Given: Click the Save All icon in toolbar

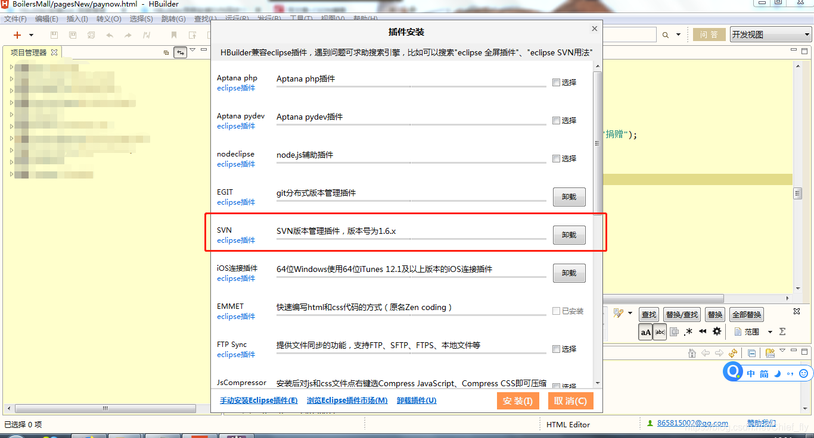Looking at the screenshot, I should pos(73,35).
